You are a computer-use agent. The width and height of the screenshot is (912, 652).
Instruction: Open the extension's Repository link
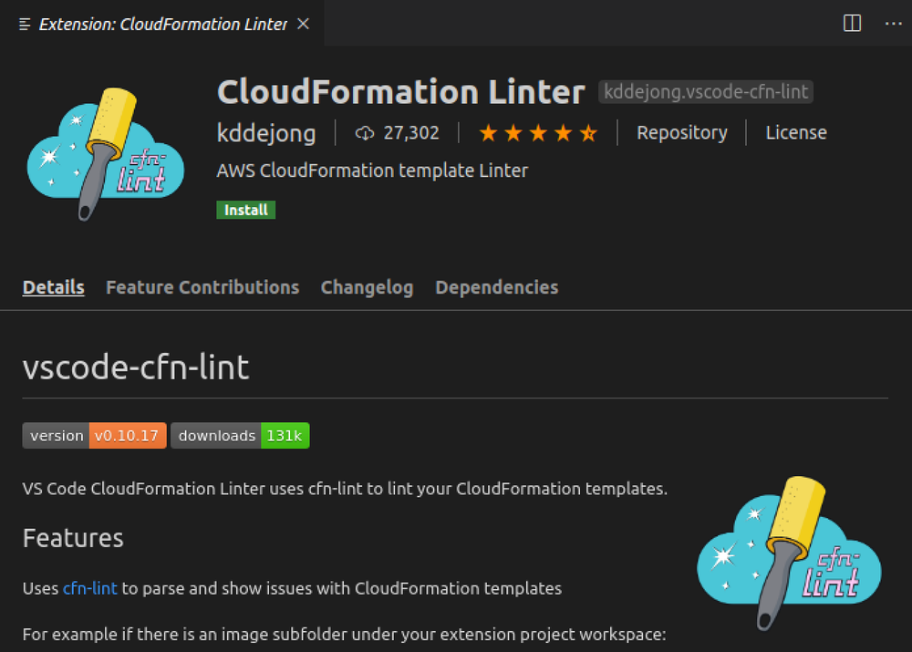(681, 132)
